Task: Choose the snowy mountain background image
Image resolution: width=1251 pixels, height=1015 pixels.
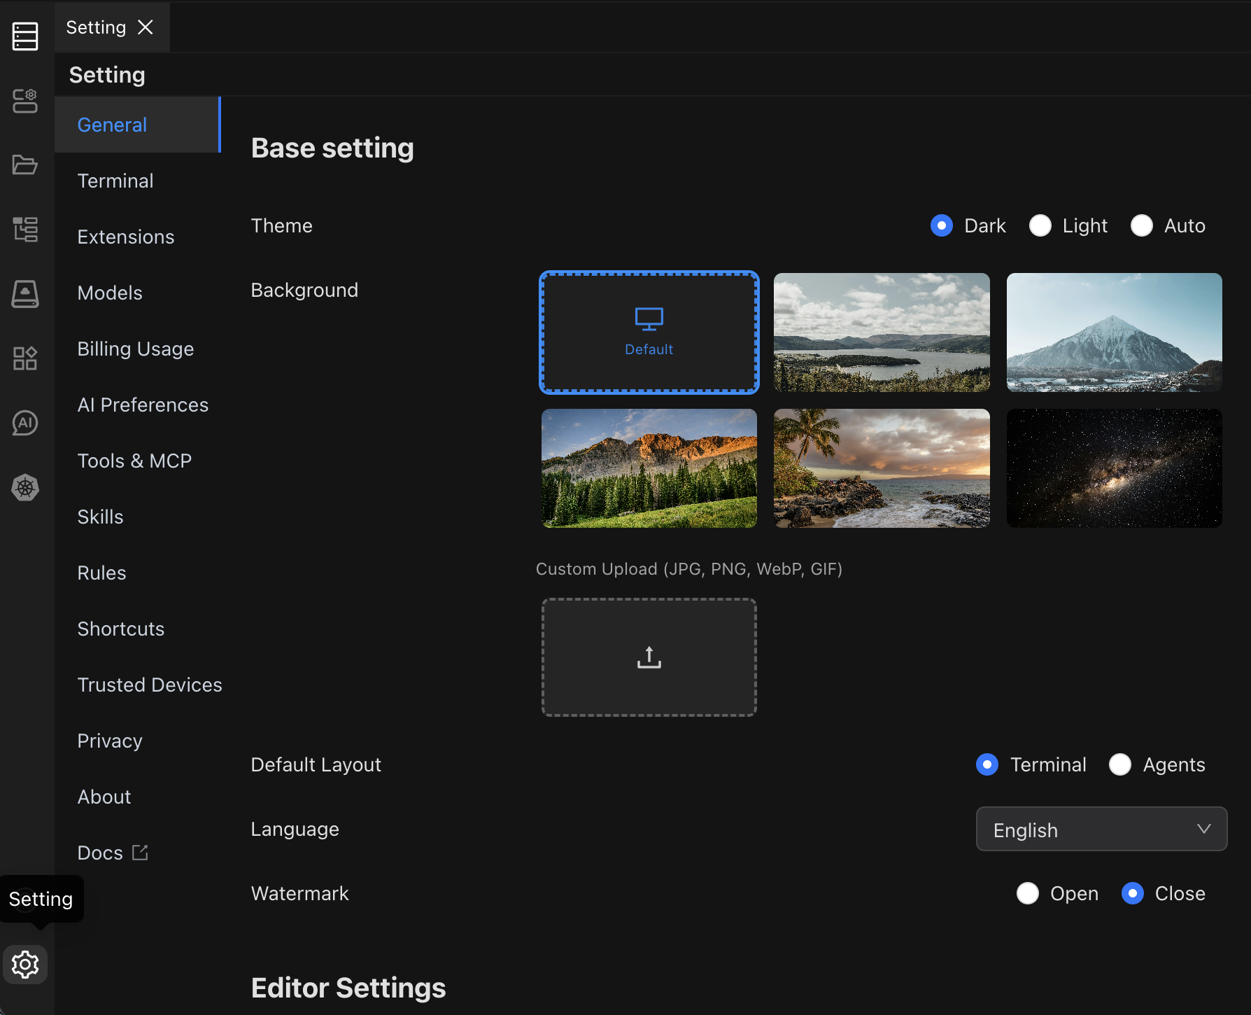Action: [1114, 332]
